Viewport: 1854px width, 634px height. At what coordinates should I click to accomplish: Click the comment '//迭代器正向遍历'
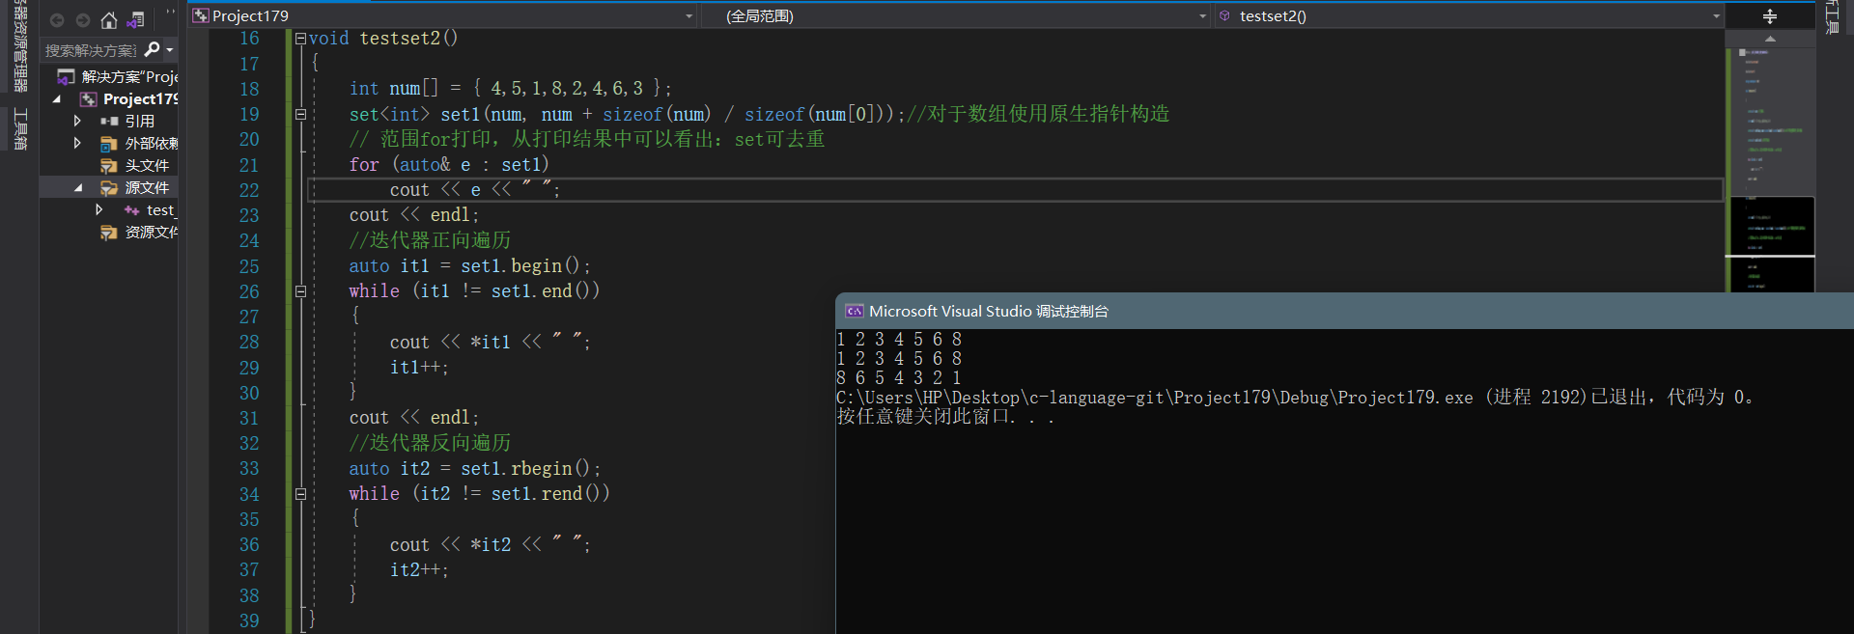click(430, 240)
